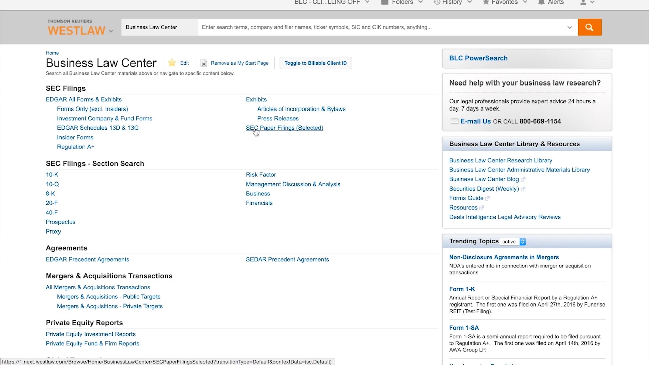The height and width of the screenshot is (365, 649).
Task: Click the gold favorite star icon
Action: coord(172,63)
